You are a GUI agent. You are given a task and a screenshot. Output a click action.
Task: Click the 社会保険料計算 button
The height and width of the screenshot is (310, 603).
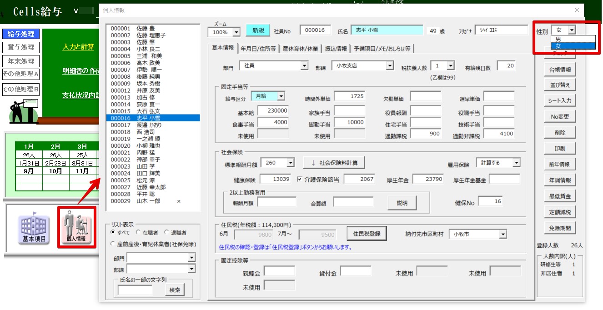click(x=334, y=163)
